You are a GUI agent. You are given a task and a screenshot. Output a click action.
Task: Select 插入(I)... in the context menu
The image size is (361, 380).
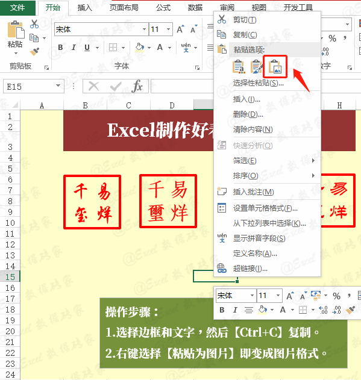click(267, 99)
